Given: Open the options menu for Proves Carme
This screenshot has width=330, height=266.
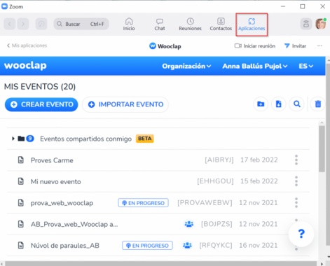Looking at the screenshot, I should click(x=296, y=160).
